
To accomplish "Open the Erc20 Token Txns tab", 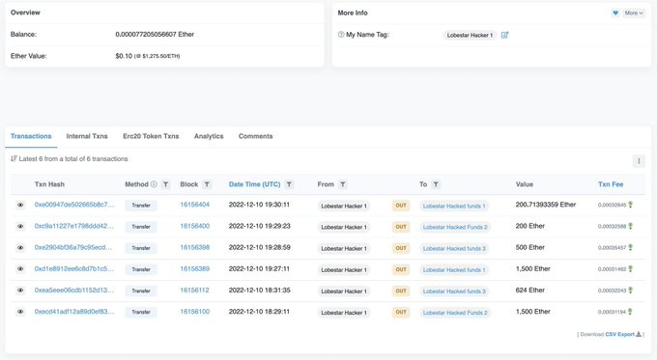I will pyautogui.click(x=151, y=136).
